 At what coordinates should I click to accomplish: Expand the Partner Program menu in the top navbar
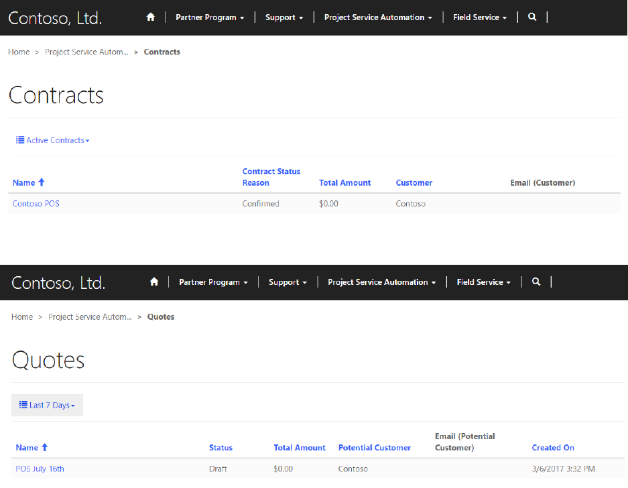210,17
